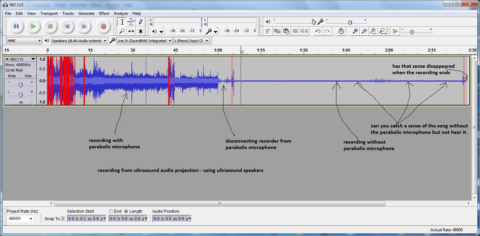Click the Copy icon in edit toolbar
480x236 pixels.
(x=277, y=31)
